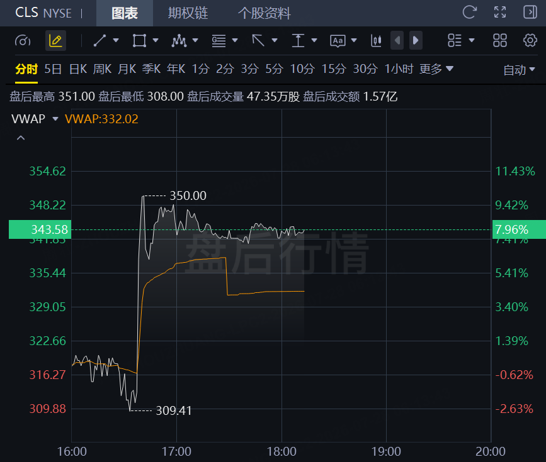Select the 月K timeframe
The width and height of the screenshot is (546, 462).
click(x=127, y=69)
